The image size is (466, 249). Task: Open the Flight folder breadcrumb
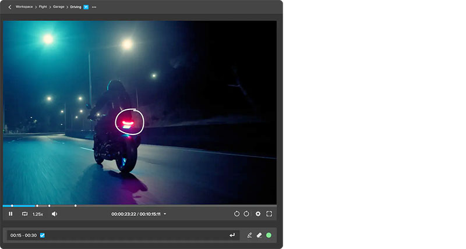coord(44,7)
